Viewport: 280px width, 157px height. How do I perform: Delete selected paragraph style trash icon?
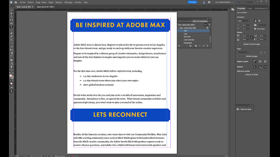207,46
